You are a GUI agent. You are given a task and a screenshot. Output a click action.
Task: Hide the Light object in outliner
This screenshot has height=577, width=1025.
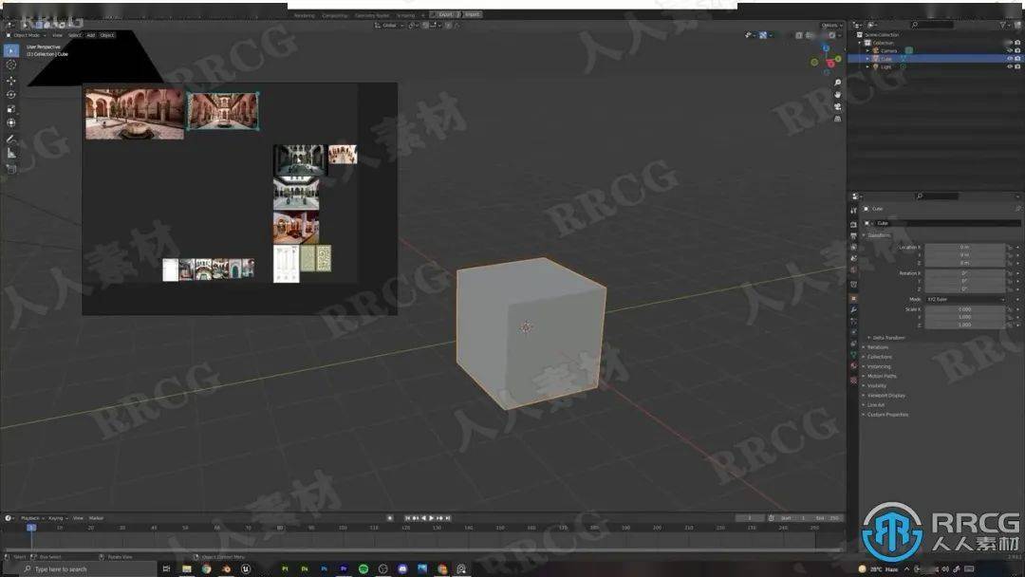point(1010,66)
